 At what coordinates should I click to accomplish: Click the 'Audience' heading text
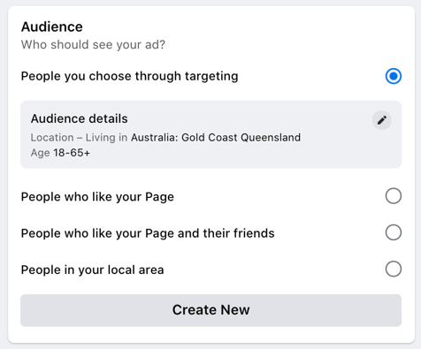tap(52, 27)
